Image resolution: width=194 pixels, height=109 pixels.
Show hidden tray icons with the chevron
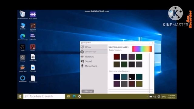click(147, 97)
